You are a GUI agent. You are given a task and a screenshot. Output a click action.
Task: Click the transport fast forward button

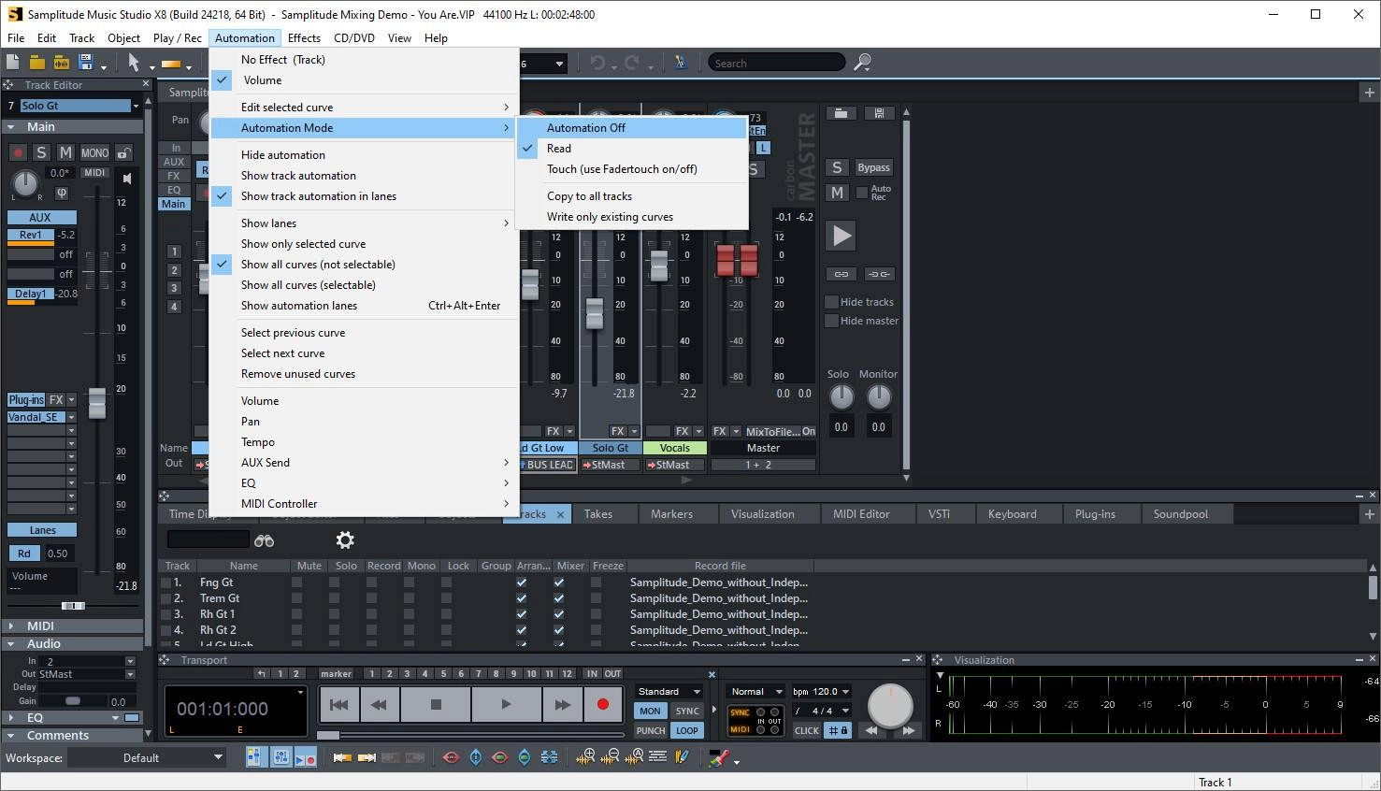(562, 705)
